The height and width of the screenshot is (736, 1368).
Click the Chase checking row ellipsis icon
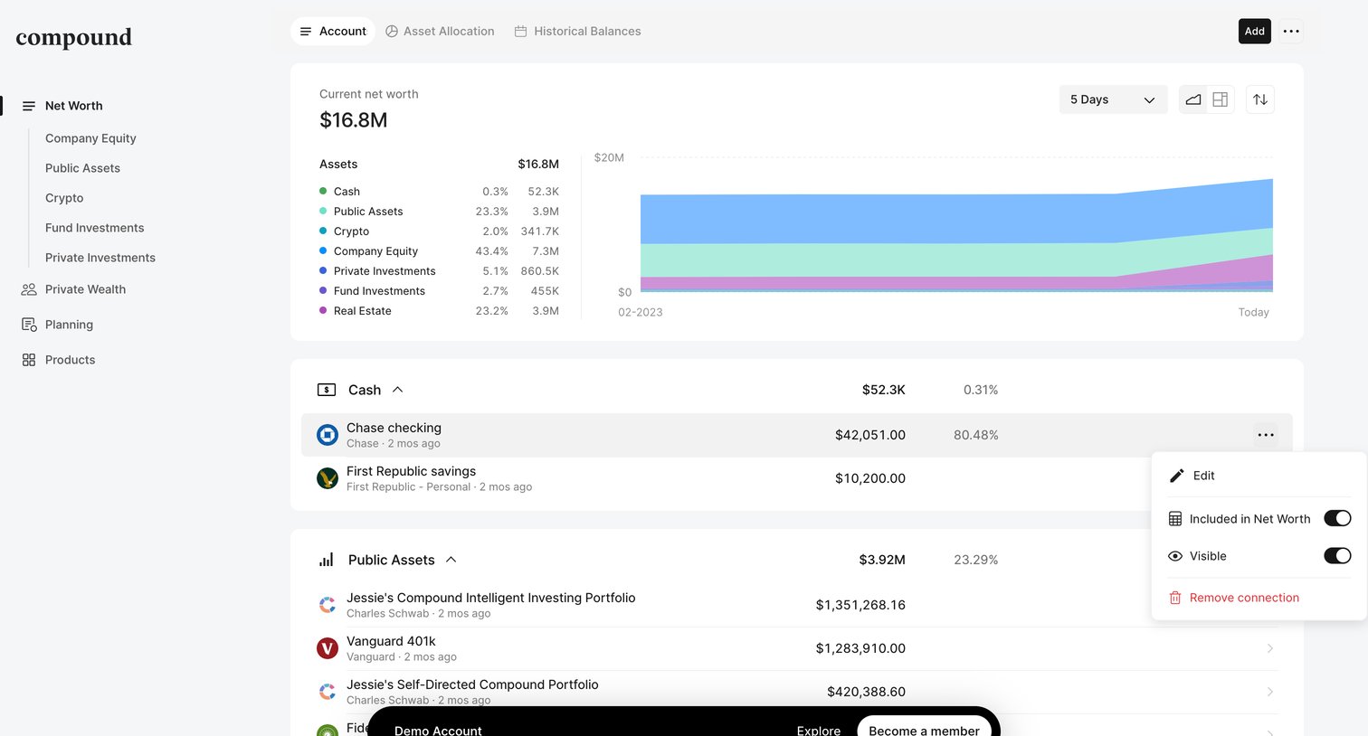click(x=1266, y=435)
